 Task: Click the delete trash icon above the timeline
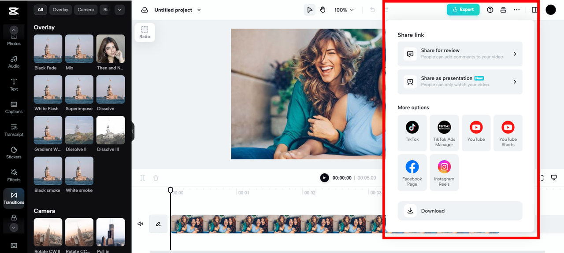coord(156,178)
